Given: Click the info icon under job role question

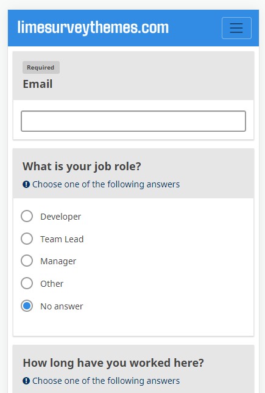Looking at the screenshot, I should click(x=26, y=184).
